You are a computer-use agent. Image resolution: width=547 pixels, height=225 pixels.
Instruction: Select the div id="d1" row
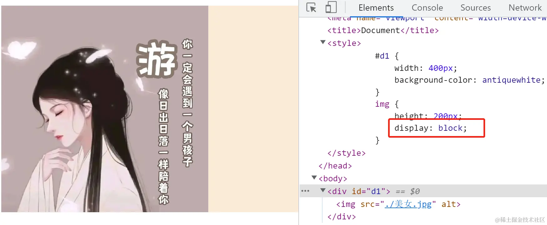(x=423, y=191)
